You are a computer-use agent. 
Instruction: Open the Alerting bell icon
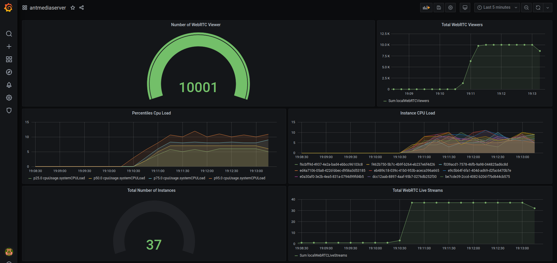[9, 85]
